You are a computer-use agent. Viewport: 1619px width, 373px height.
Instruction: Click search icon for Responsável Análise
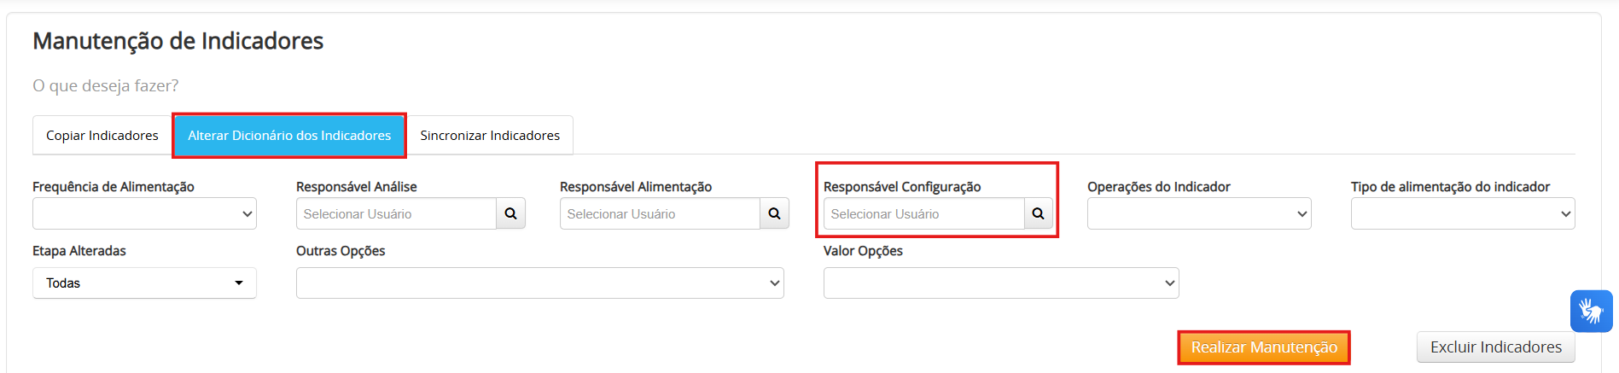point(510,213)
